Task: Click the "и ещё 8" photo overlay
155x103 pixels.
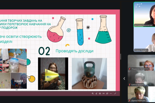Action: pyautogui.click(x=19, y=81)
